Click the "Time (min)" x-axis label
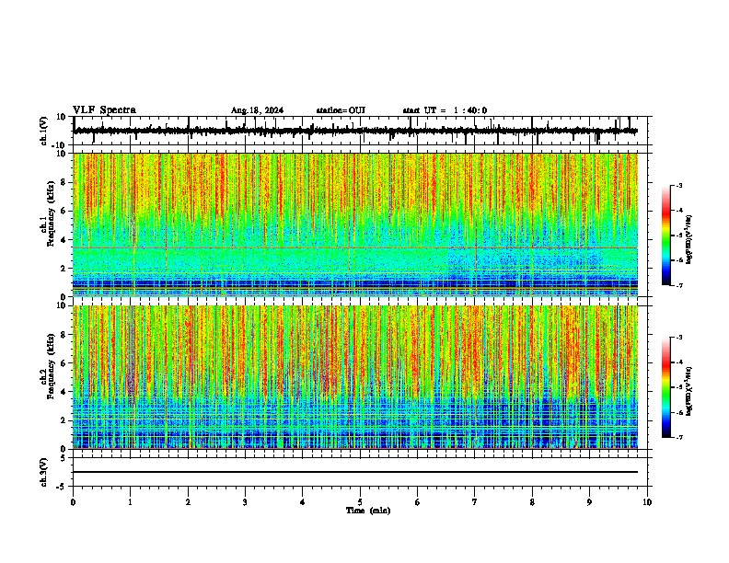This screenshot has height=563, width=729. click(x=368, y=511)
